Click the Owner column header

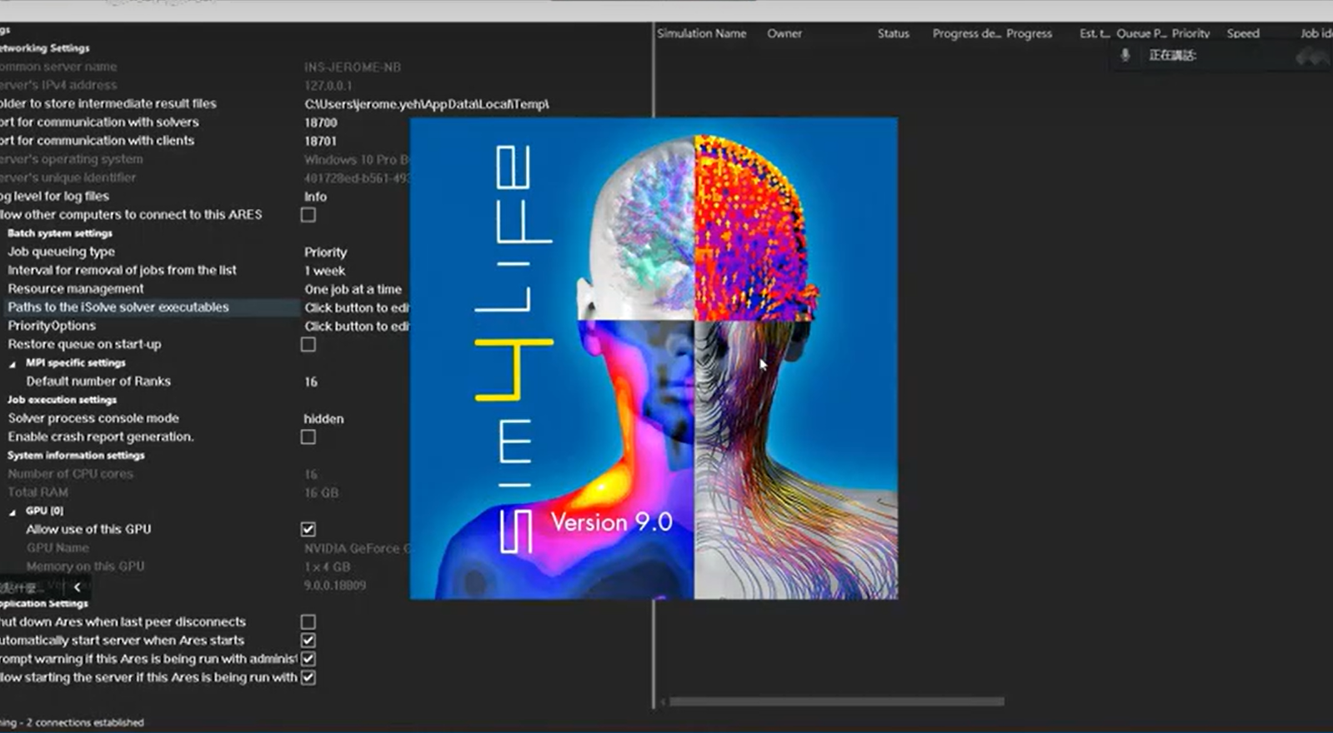click(x=784, y=33)
